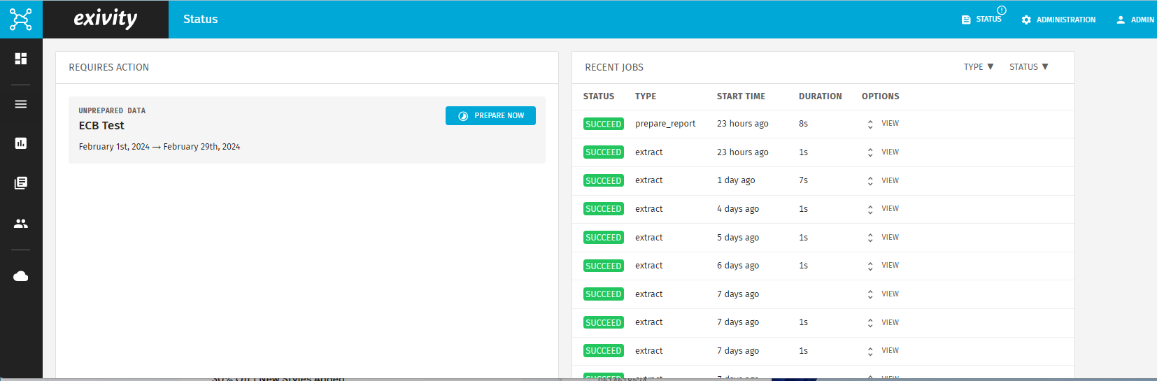Screen dimensions: 1157x381
Task: Expand the 5 days ago job row arrows
Action: (870, 238)
